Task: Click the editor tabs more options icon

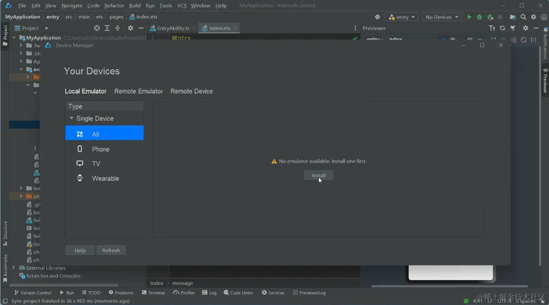Action: coord(355,28)
